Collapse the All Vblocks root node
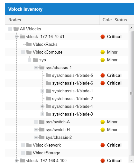Image resolution: width=138 pixels, height=165 pixels. coord(10,29)
